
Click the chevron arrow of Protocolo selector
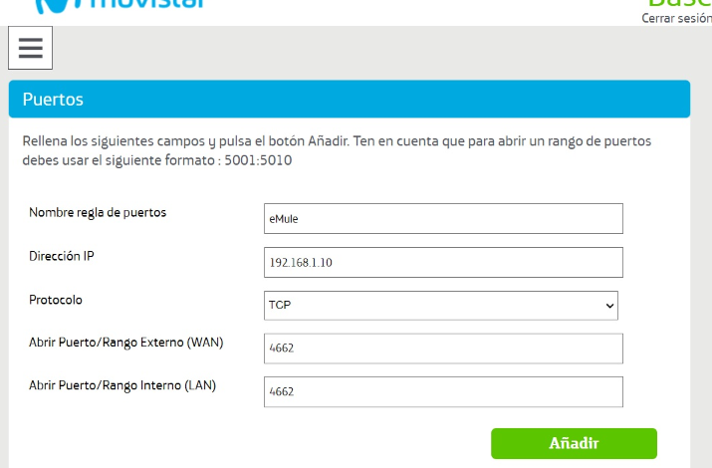point(609,307)
